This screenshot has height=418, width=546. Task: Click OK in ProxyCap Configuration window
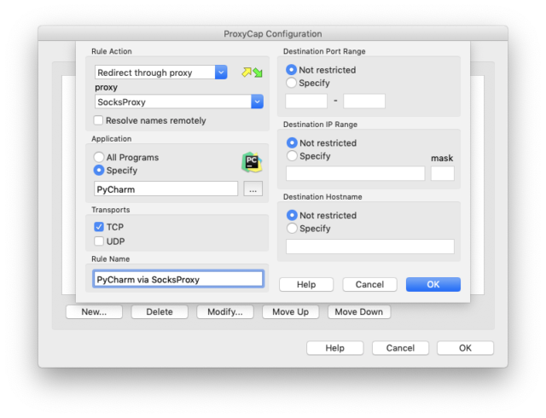465,348
